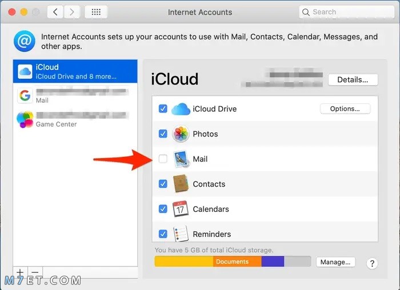Go back with the left chevron button

pyautogui.click(x=55, y=12)
